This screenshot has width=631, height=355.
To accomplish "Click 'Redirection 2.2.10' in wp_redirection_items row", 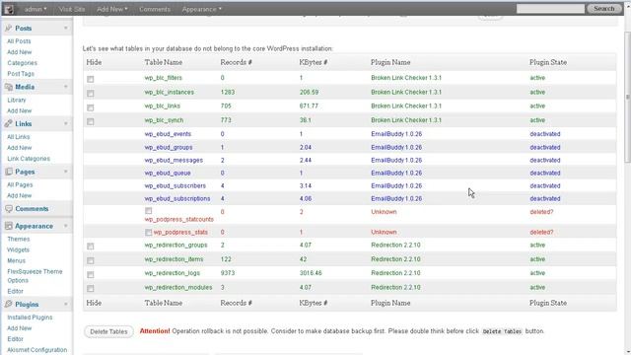I will pyautogui.click(x=395, y=259).
